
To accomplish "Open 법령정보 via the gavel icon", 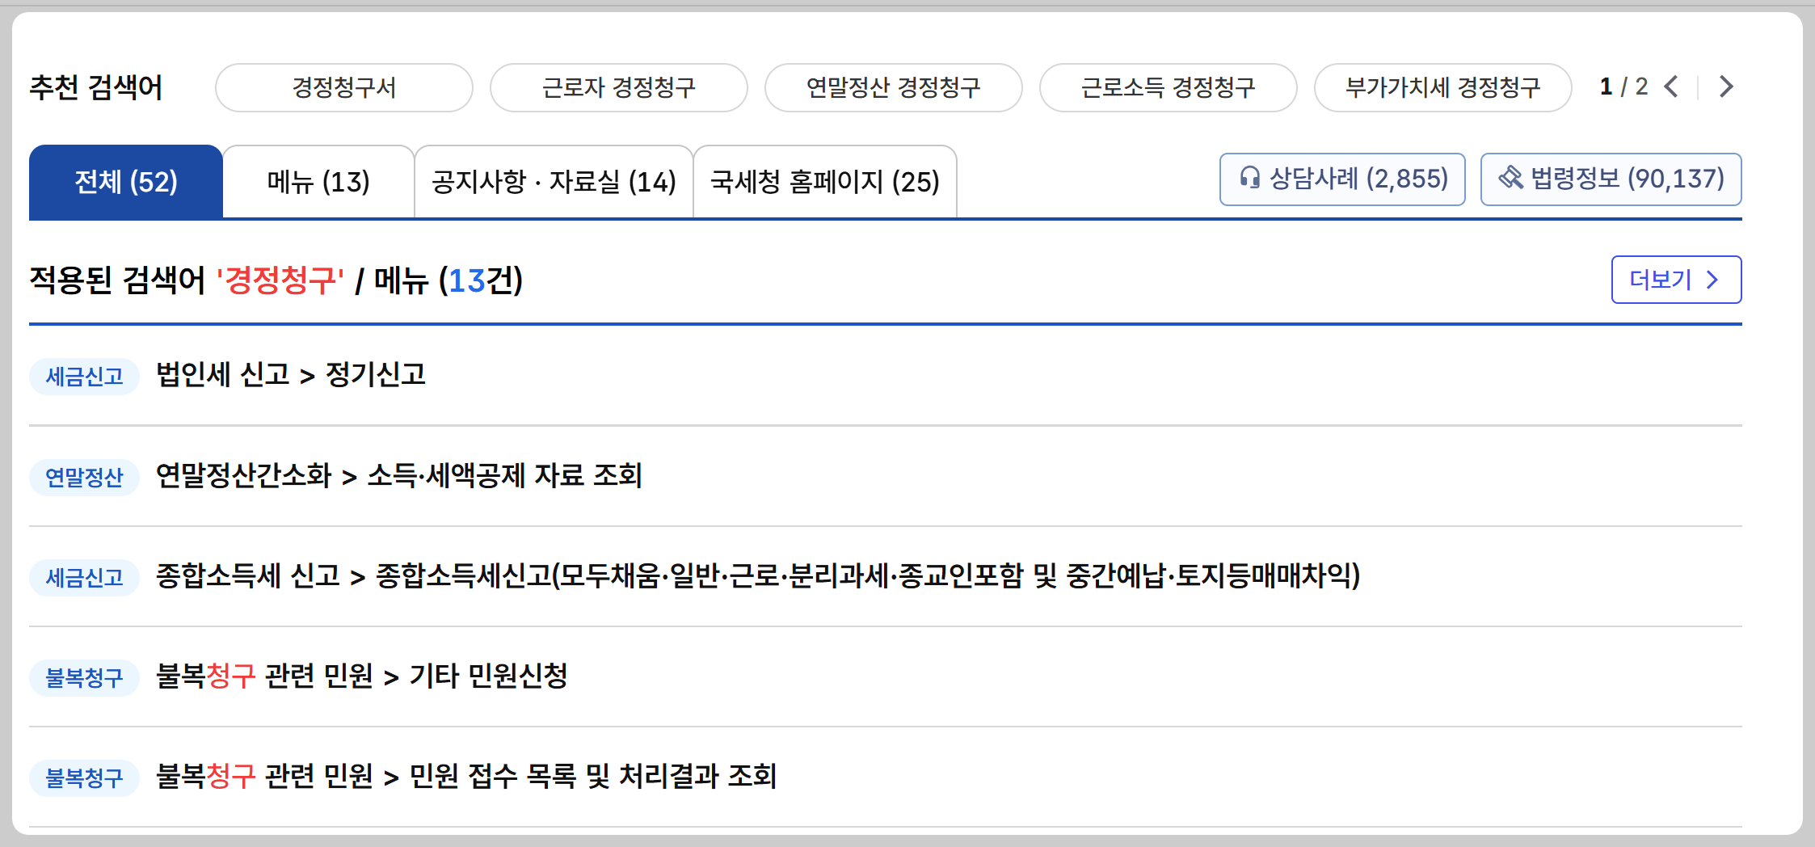I will 1611,179.
